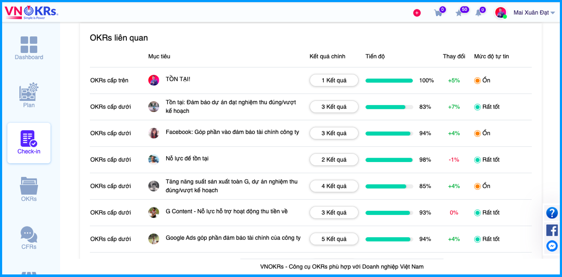Image resolution: width=562 pixels, height=277 pixels.
Task: Click the 'OKRs liên quan' heading
Action: [119, 38]
